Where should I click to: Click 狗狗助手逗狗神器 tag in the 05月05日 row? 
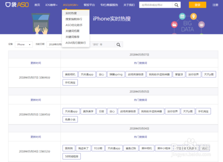(x=152, y=111)
